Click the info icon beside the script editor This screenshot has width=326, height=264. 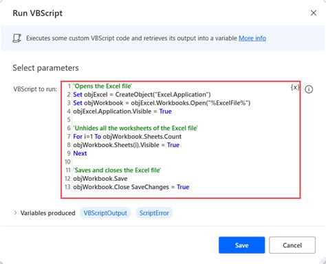(309, 89)
